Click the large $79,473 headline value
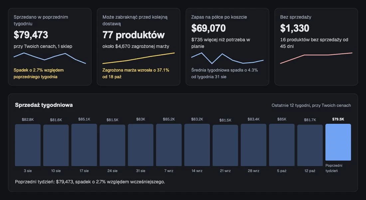366x200 pixels. point(31,35)
